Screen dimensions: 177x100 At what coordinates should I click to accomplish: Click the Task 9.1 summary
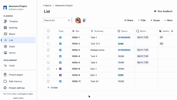click(95, 81)
